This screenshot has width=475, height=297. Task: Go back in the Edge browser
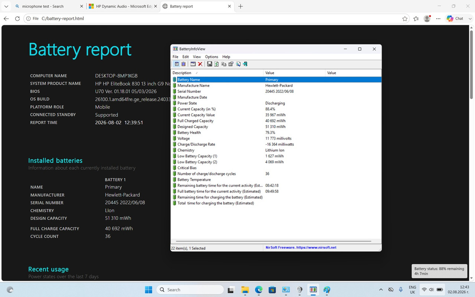point(6,19)
